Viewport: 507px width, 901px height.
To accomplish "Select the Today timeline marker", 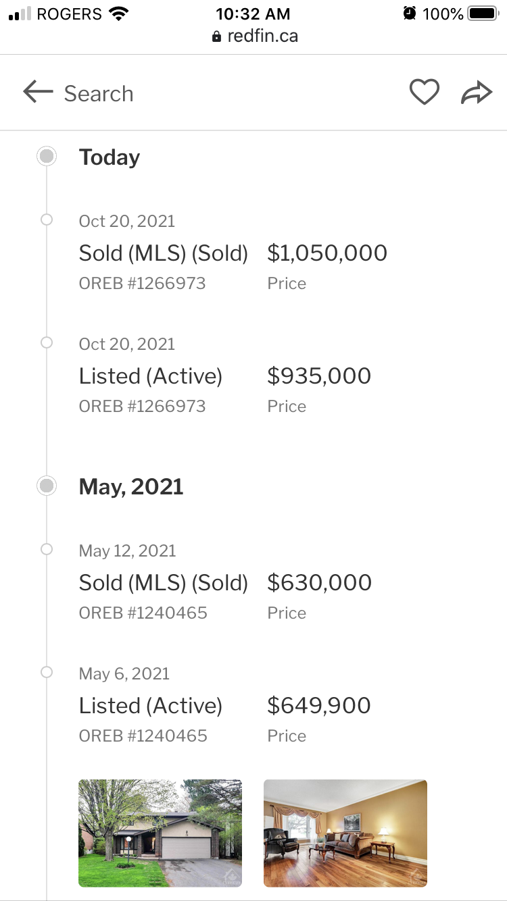I will point(47,157).
